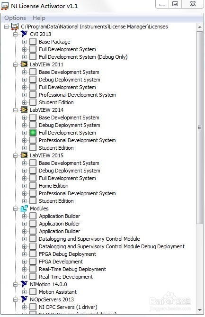Collapse the LabVIEW 2011 tree node

(15, 64)
